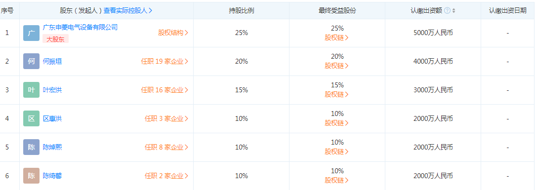Viewport: 535px width, 190px height.
Task: Click the 何 avatar icon for 何振垣
Action: click(x=32, y=62)
